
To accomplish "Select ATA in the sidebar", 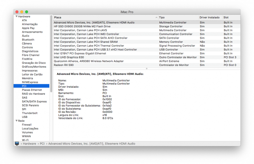I will [24, 20].
